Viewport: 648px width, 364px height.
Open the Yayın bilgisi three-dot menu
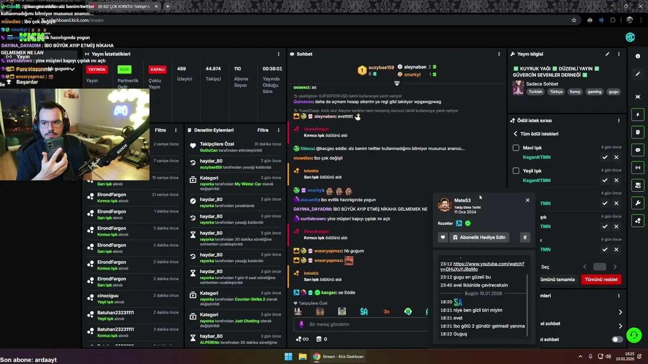(x=619, y=54)
